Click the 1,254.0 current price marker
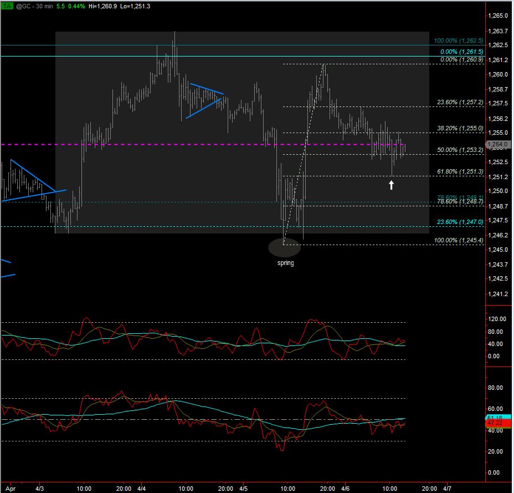 tap(497, 144)
